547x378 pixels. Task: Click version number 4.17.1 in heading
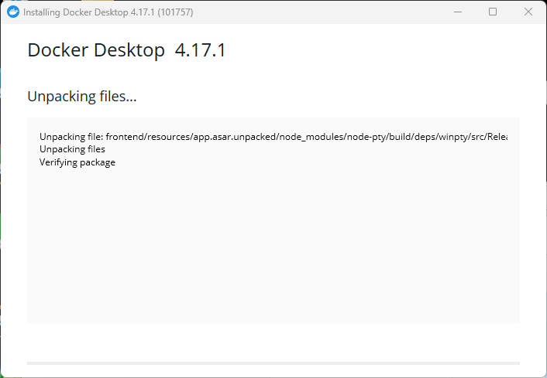[200, 51]
